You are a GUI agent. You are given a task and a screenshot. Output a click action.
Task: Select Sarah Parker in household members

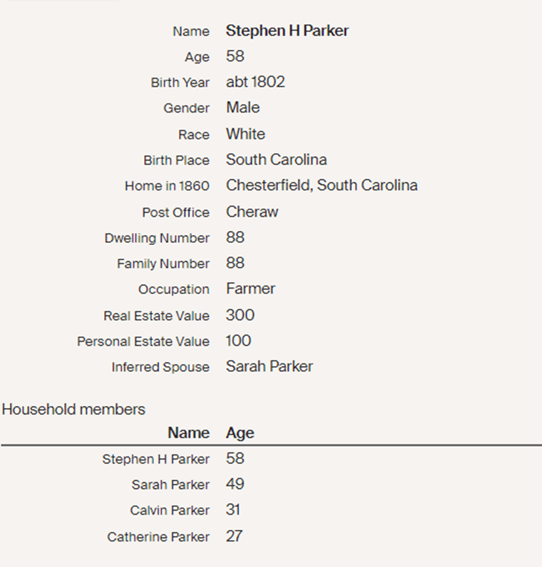[x=170, y=485]
